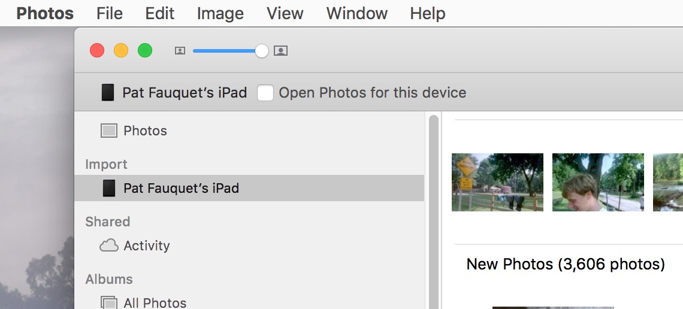Click the large thumbnail size icon
Viewport: 683px width, 309px height.
click(280, 51)
